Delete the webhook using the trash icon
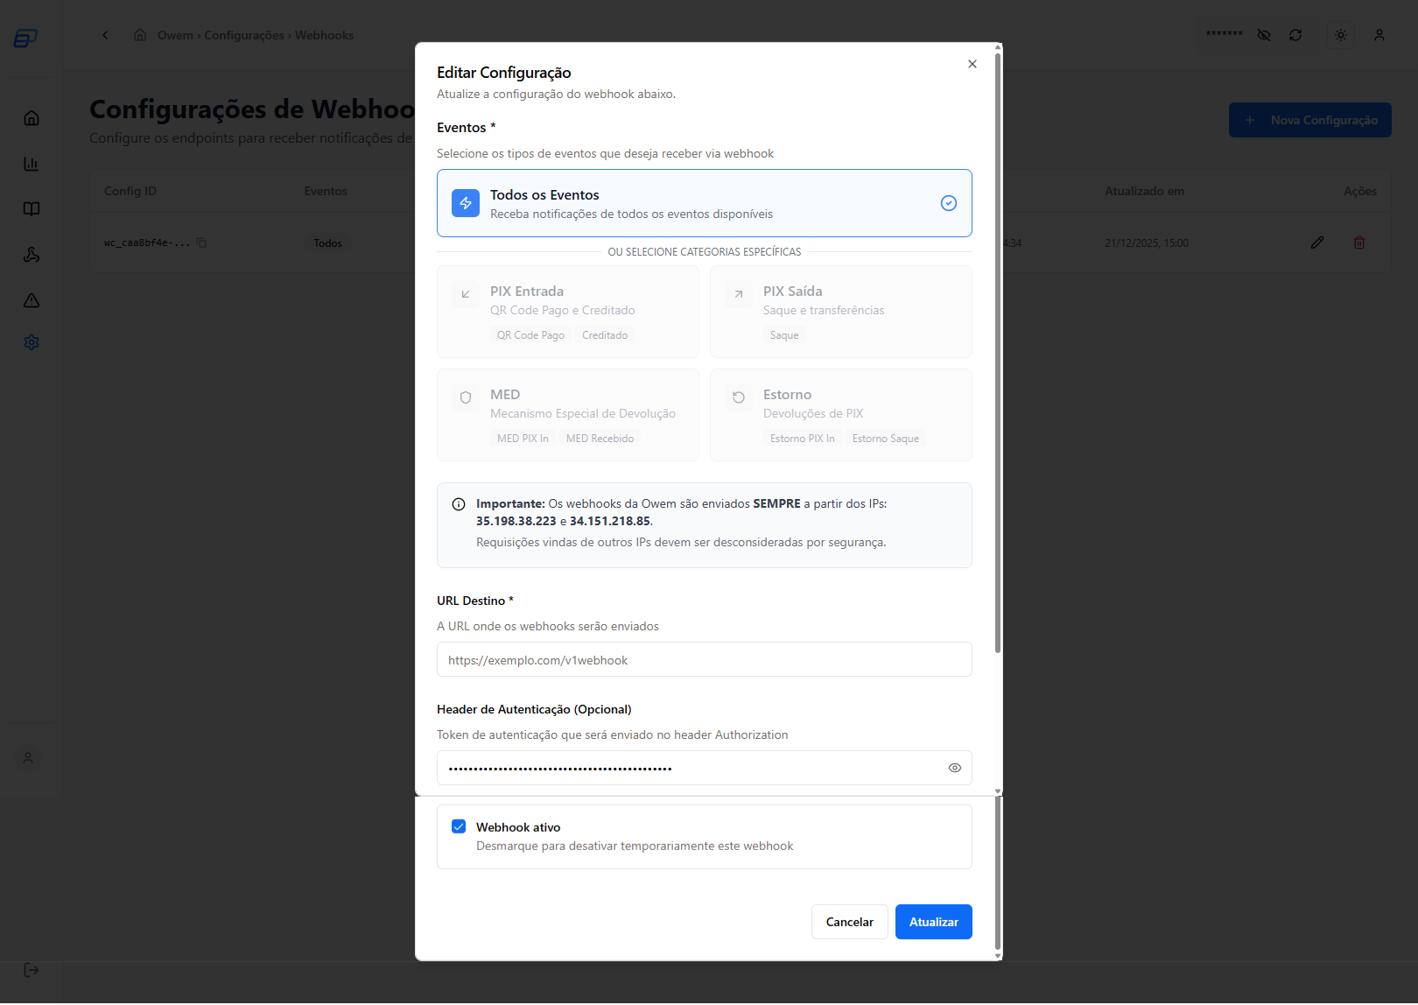 [1359, 242]
